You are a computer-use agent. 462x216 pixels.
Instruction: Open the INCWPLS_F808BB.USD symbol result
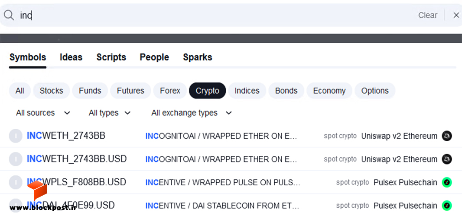(x=231, y=182)
